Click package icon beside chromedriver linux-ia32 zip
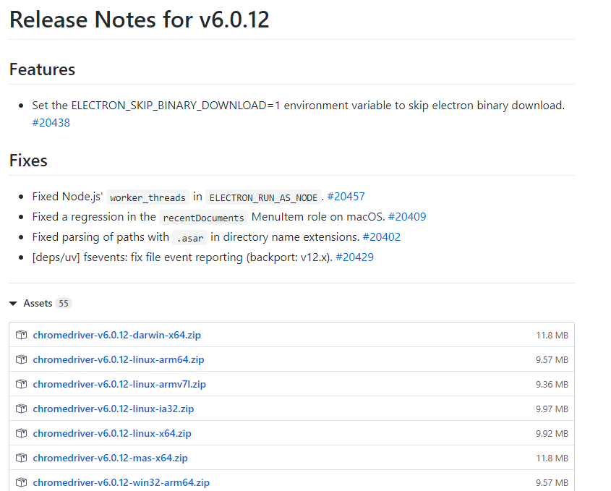The width and height of the screenshot is (611, 491). [21, 409]
